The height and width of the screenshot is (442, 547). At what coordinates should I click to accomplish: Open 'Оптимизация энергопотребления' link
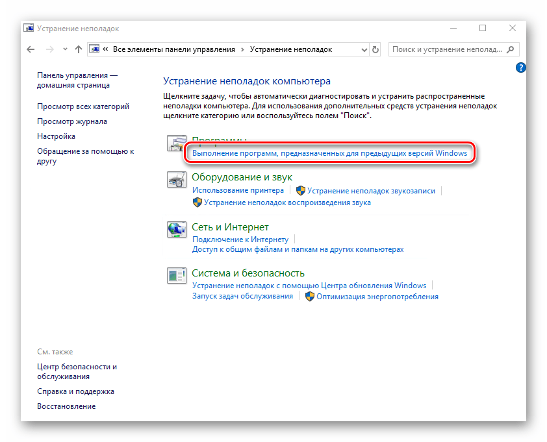[x=377, y=297]
